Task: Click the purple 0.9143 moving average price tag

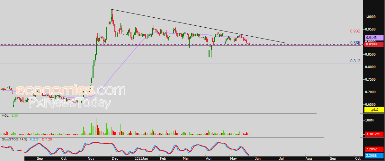Action: point(374,38)
